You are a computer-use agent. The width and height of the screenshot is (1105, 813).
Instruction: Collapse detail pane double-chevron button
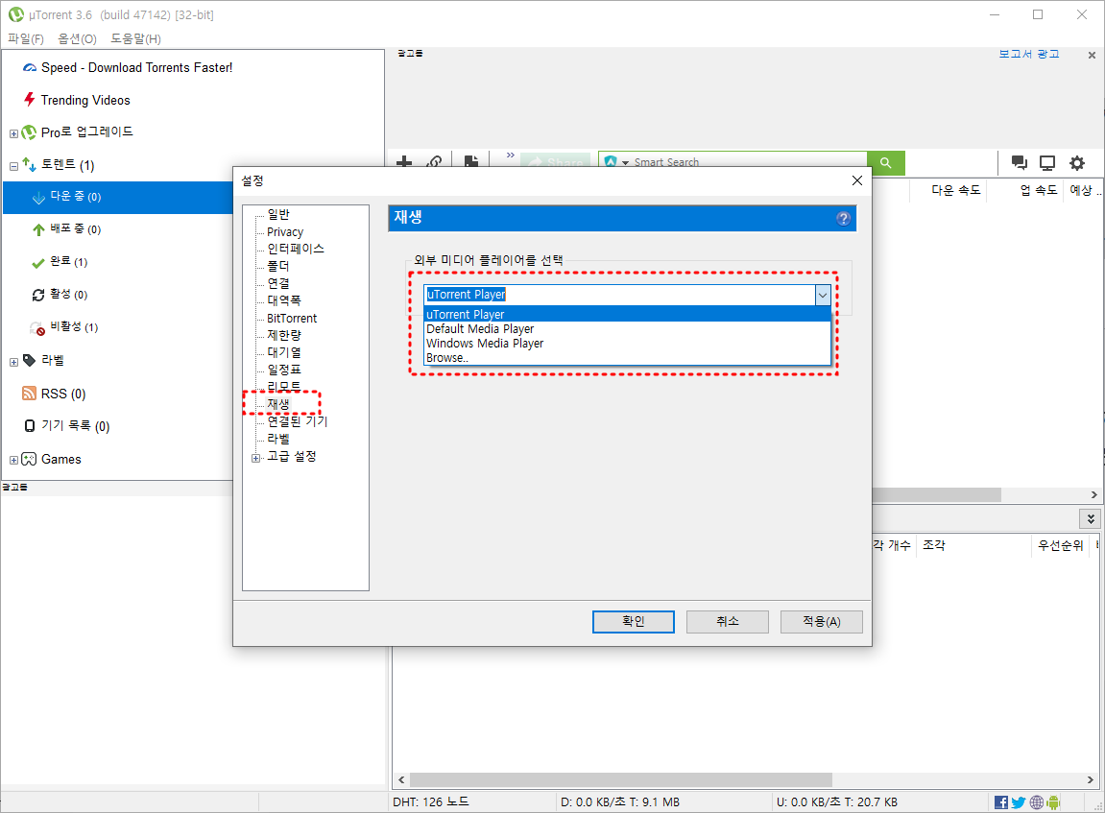[1091, 519]
